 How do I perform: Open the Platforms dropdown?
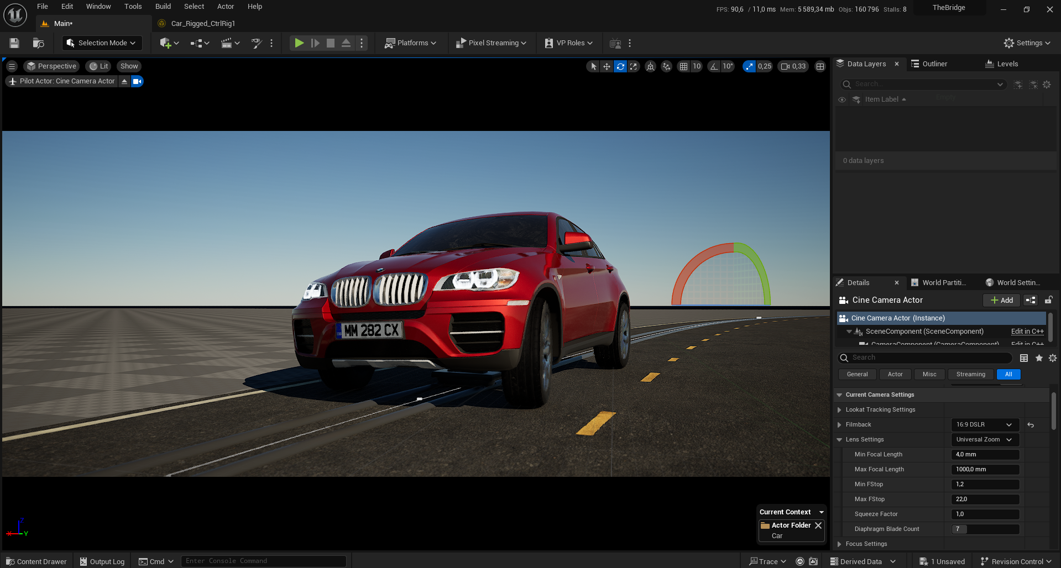(x=411, y=43)
